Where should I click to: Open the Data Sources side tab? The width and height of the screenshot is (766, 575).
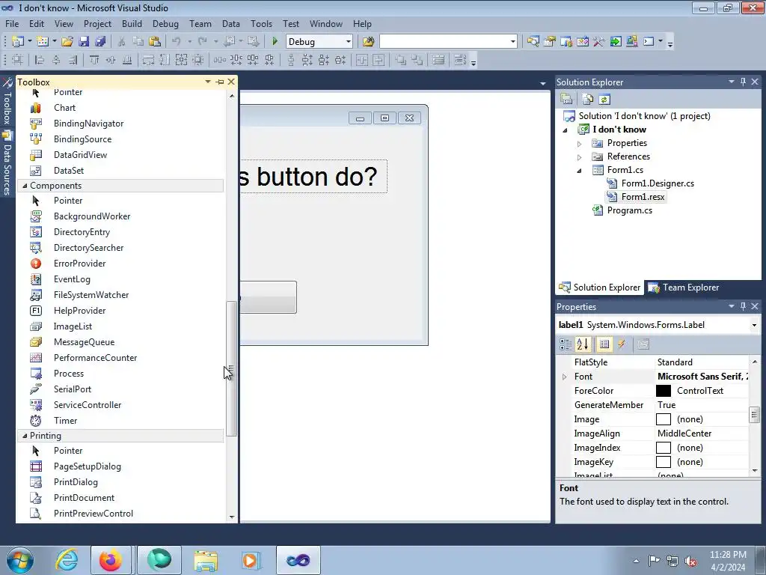tap(7, 164)
